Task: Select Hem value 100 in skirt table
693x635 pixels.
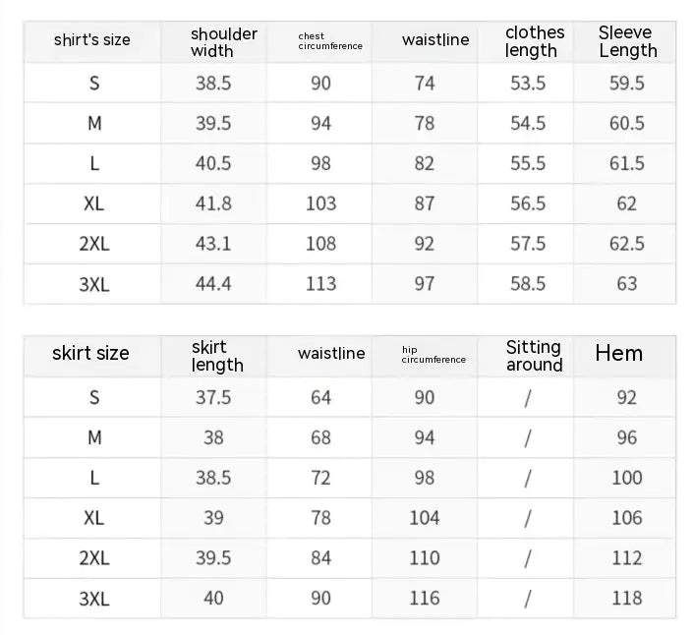Action: pos(626,478)
